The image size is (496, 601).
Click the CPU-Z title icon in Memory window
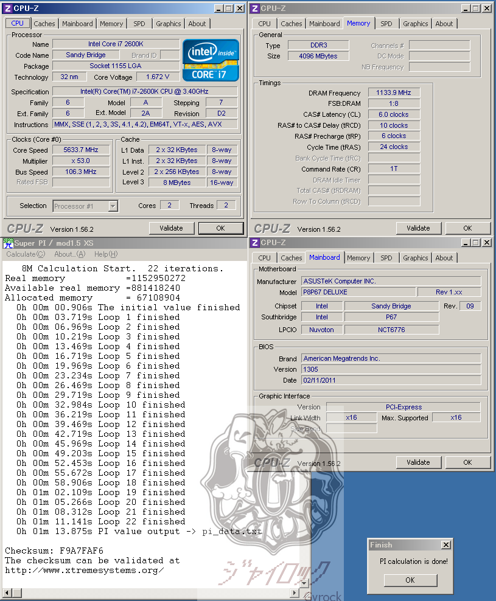pos(255,8)
